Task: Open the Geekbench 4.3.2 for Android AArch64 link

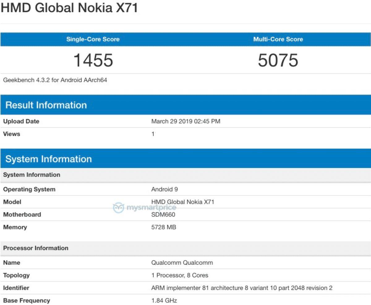Action: (55, 80)
